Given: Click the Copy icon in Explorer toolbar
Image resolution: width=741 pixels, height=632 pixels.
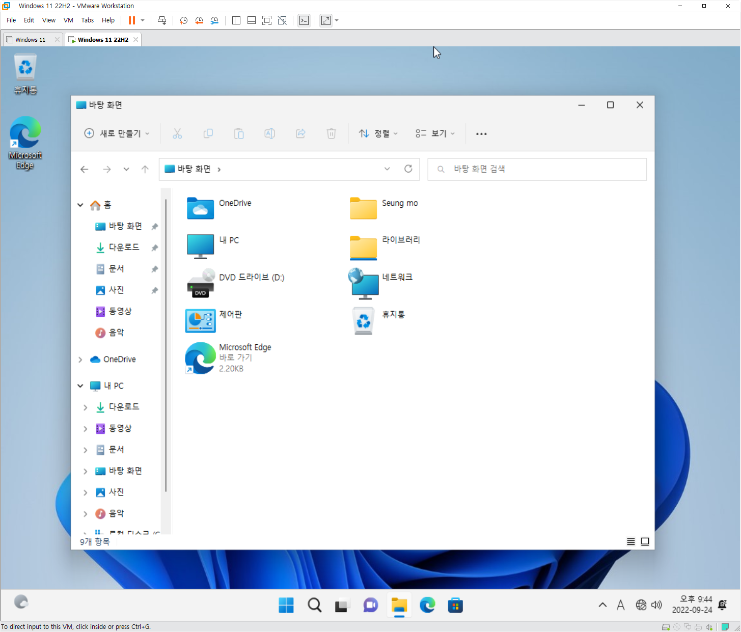Looking at the screenshot, I should tap(208, 133).
